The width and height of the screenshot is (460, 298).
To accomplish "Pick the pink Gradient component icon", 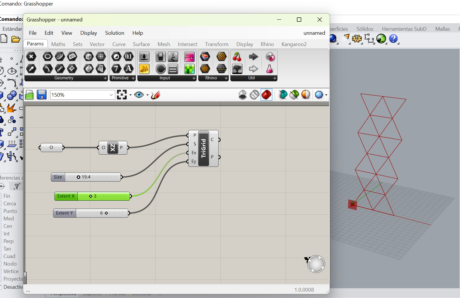I will 189,57.
